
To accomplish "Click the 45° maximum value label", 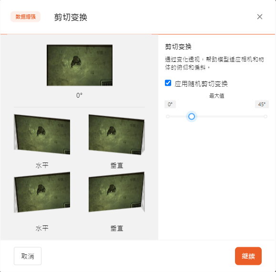I will (262, 104).
